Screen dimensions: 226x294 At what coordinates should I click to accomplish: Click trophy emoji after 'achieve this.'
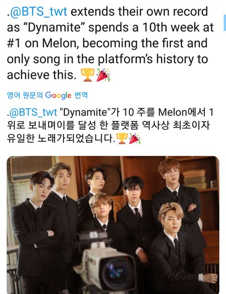pos(88,75)
